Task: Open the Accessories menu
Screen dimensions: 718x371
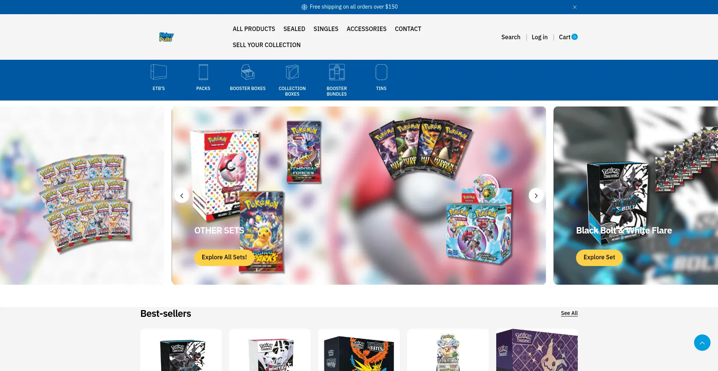Action: (x=366, y=29)
